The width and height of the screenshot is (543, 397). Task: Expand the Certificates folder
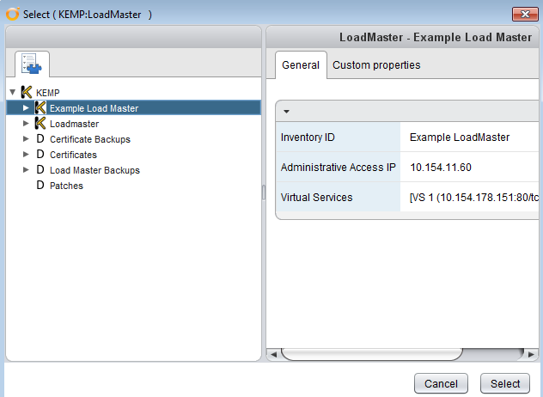(26, 154)
